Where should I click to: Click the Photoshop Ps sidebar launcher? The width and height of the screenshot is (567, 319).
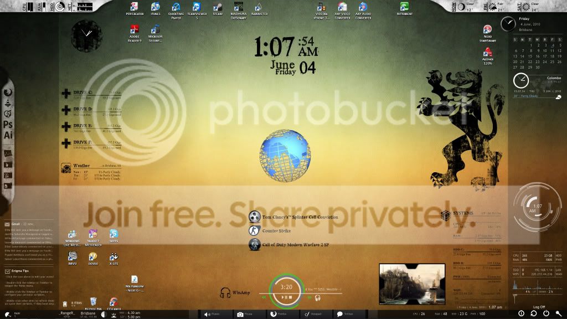[8, 125]
